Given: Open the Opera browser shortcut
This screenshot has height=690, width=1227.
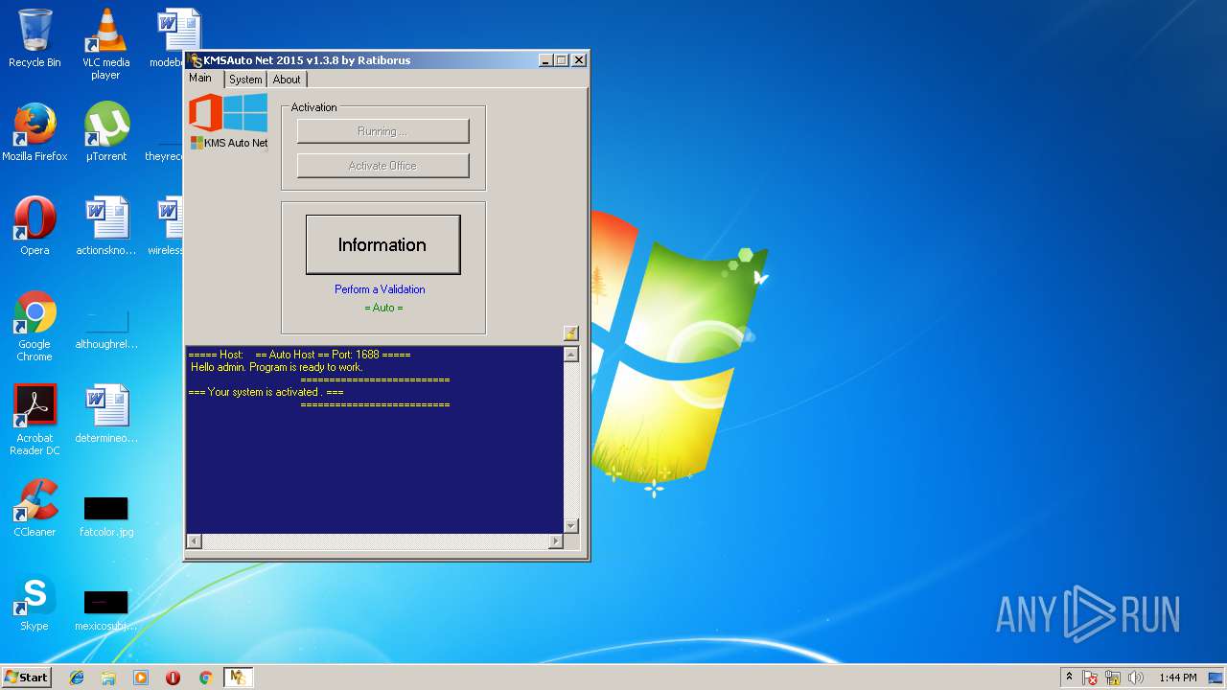Looking at the screenshot, I should tap(35, 226).
